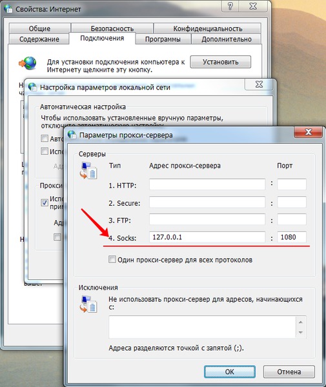Toggle the automatic detection checkbox
Image resolution: width=326 pixels, height=387 pixels.
click(44, 138)
